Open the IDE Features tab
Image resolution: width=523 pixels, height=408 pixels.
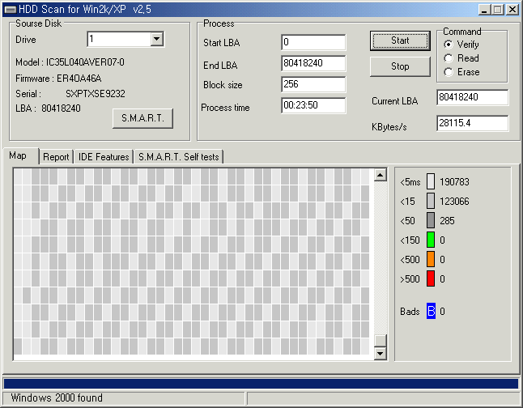104,157
